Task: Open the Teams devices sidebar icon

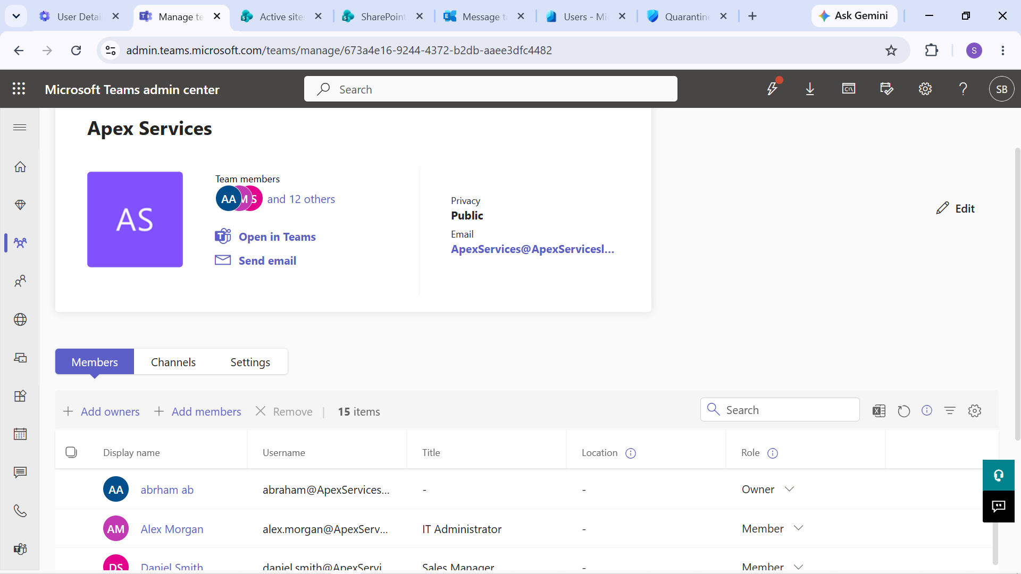Action: (x=20, y=358)
